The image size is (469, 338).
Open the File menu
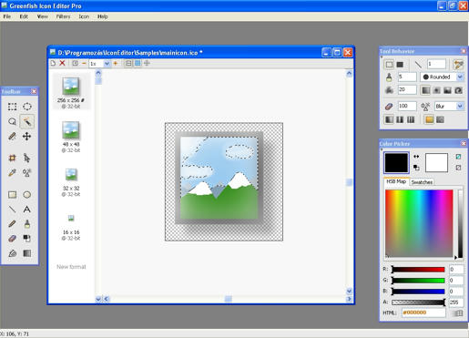point(7,16)
